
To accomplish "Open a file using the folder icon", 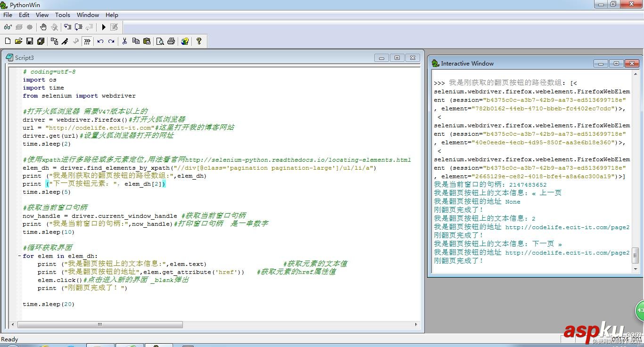I will pos(18,41).
